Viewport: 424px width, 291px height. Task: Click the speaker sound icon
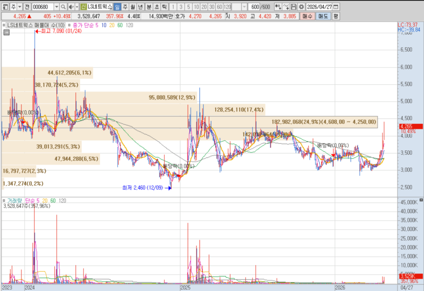click(x=71, y=7)
